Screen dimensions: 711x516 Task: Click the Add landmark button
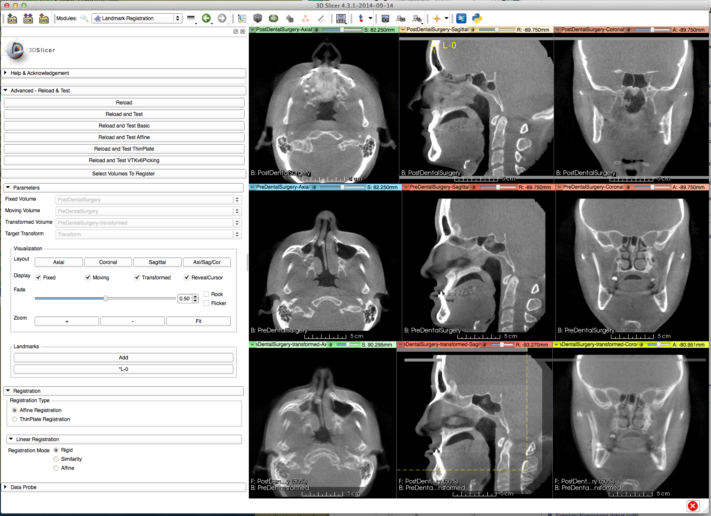[124, 358]
